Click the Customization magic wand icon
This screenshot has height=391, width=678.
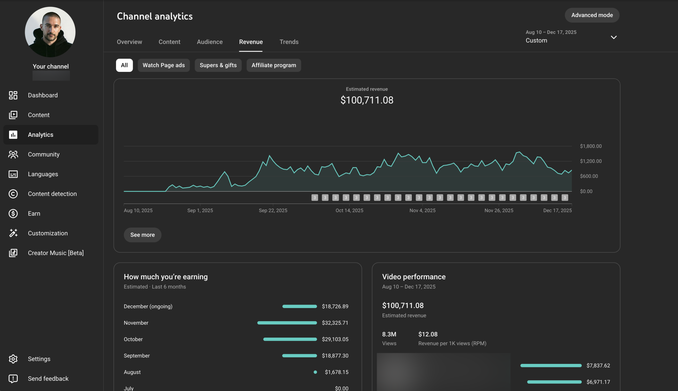point(13,233)
